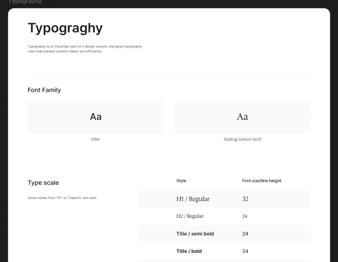Select the 'Title / semi bold' row
This screenshot has width=338, height=262.
coord(224,233)
